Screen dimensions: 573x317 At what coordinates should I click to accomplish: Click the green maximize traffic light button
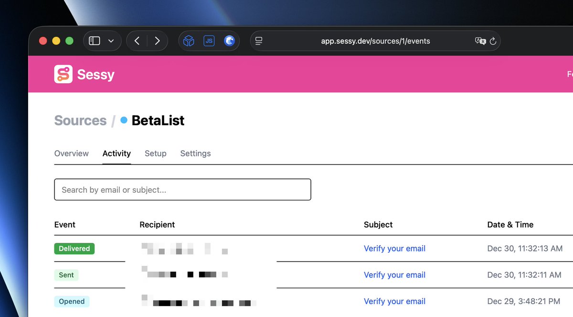click(69, 41)
